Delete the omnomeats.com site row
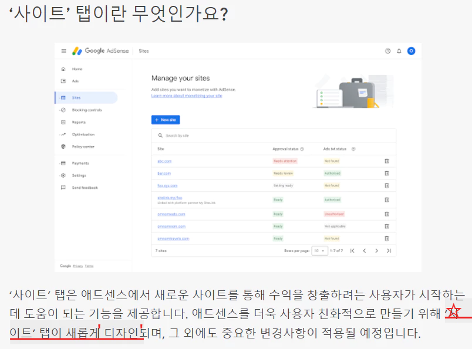472x349 pixels. click(x=387, y=214)
